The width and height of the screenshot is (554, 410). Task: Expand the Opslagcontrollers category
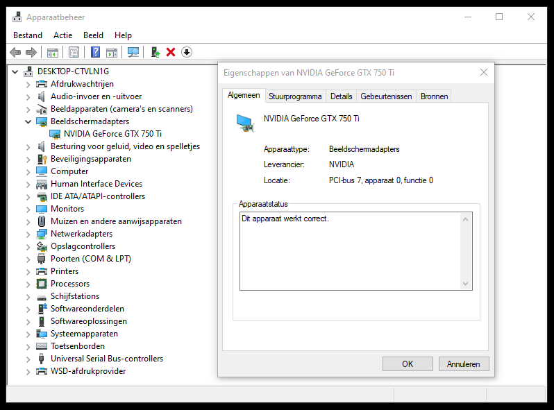pos(28,246)
